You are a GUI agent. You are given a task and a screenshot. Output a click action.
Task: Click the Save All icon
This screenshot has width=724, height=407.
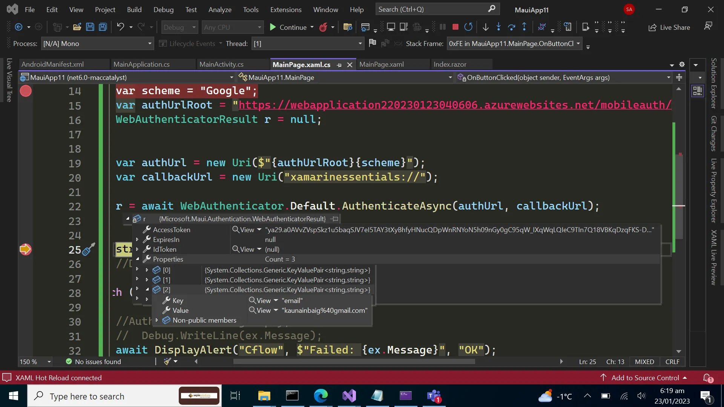(x=103, y=27)
